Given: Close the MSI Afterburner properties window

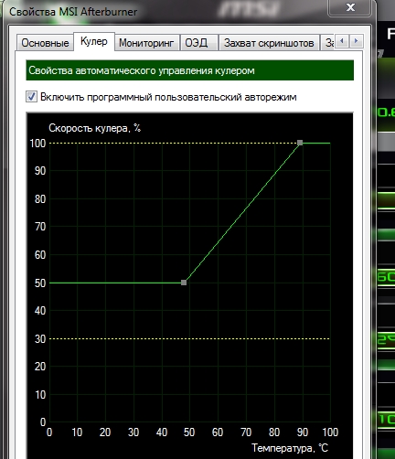Looking at the screenshot, I should [x=350, y=7].
